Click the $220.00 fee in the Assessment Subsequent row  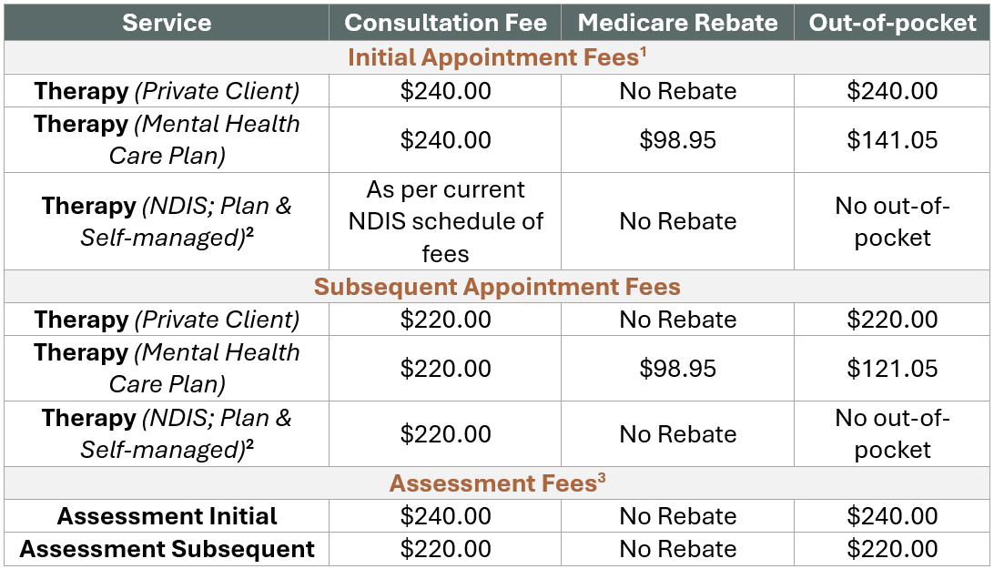445,549
